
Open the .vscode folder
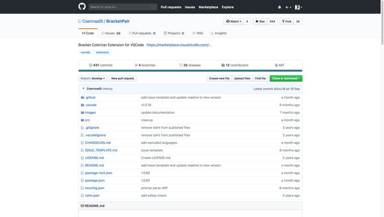click(91, 105)
